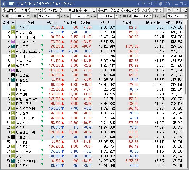
Task: Click the 신 badge on 셀트리온 row
Action: [13, 66]
